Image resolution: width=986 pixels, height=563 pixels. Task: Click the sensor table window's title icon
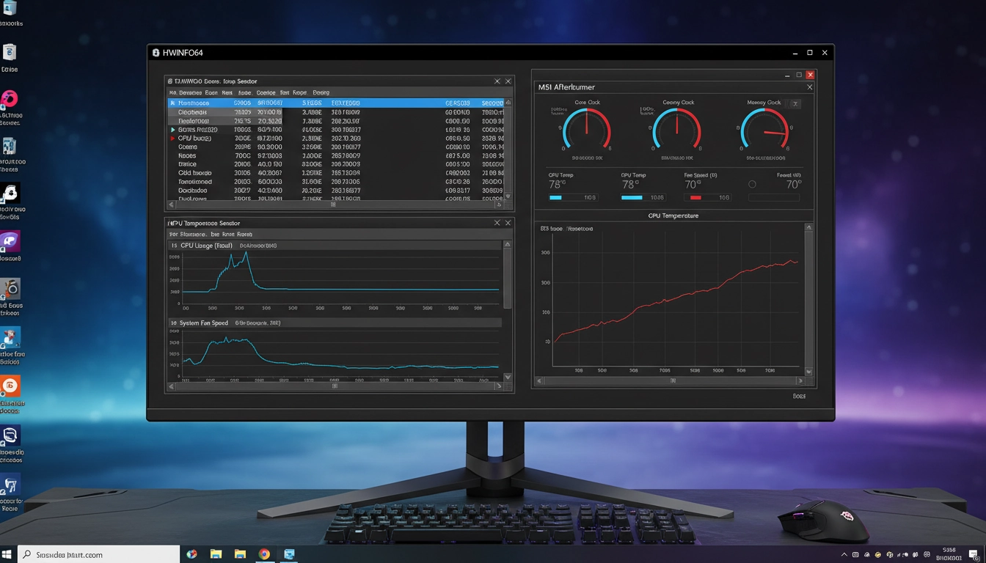(170, 81)
